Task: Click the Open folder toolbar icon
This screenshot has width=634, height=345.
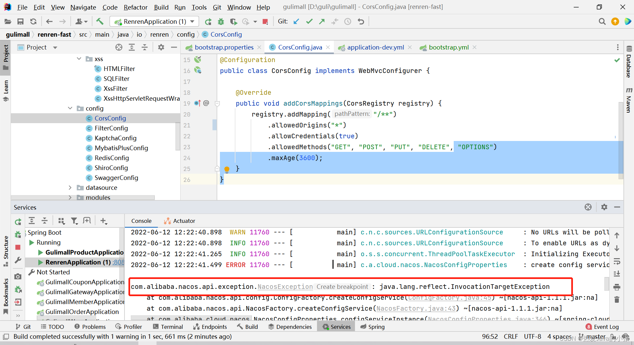Action: point(8,22)
